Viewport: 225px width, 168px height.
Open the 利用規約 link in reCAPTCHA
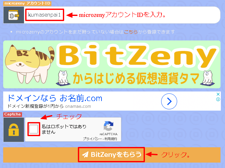(x=110, y=139)
